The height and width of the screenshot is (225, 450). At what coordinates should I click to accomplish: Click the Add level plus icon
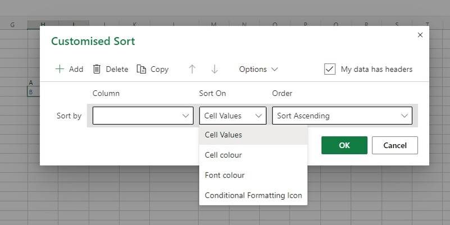tap(60, 69)
